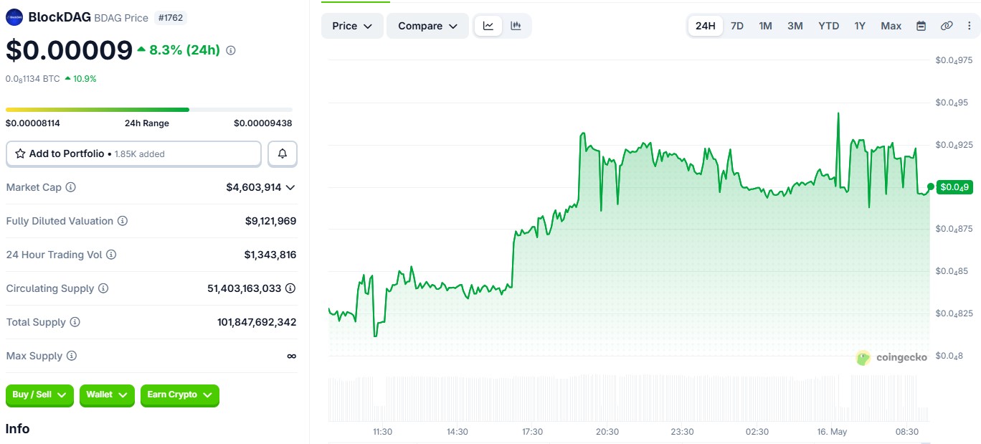Copy chart link via chain icon
The image size is (981, 444).
947,26
